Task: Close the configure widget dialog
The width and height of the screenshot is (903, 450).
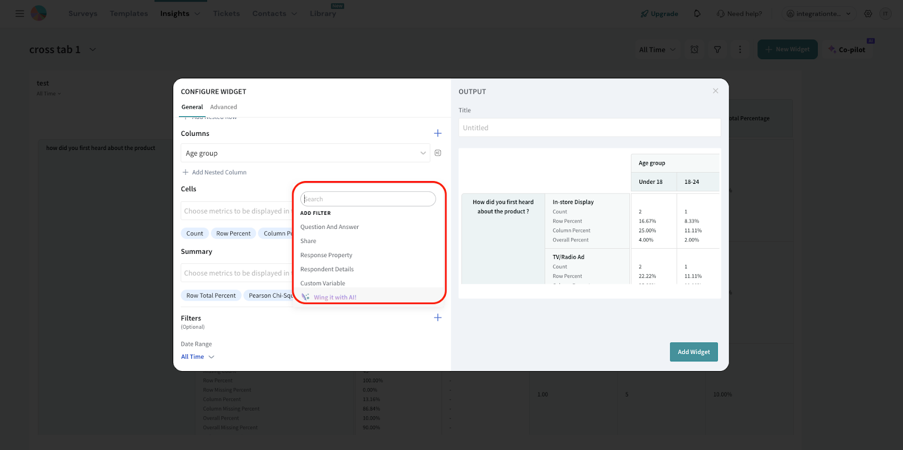Action: click(715, 91)
